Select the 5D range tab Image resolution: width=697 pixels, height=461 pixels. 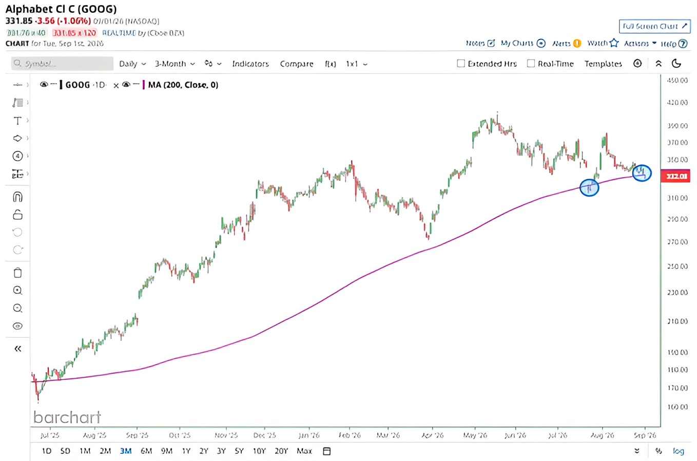pos(65,451)
